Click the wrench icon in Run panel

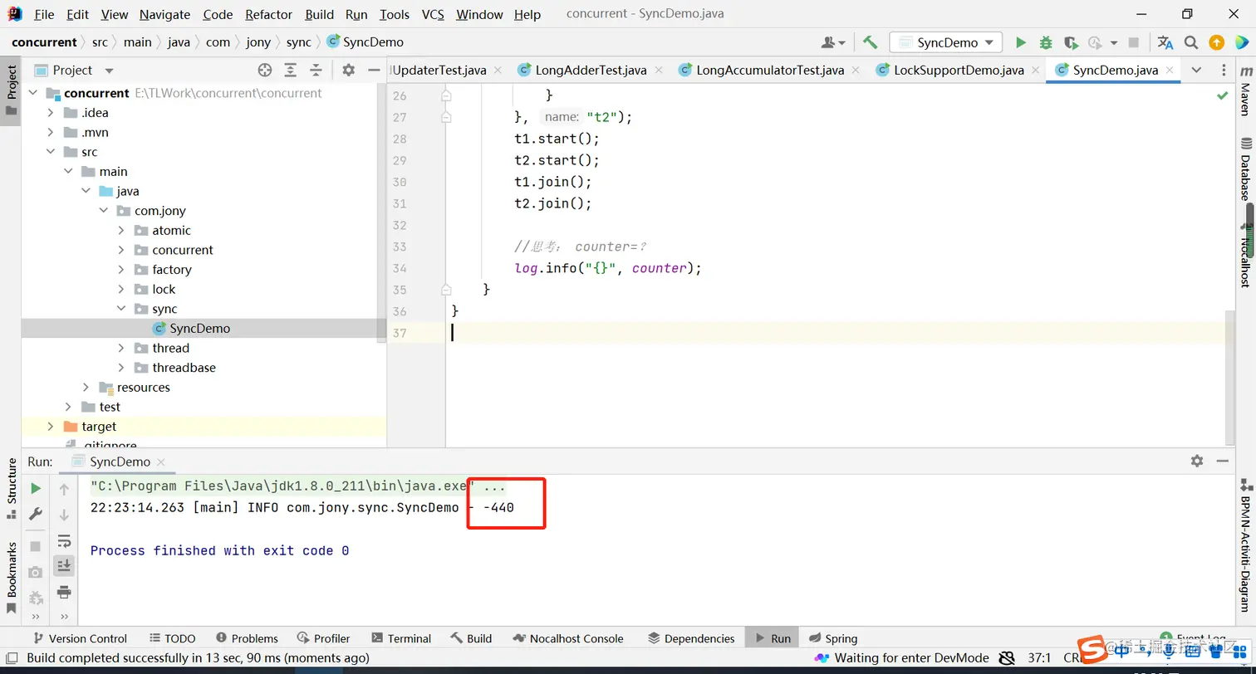pyautogui.click(x=36, y=515)
